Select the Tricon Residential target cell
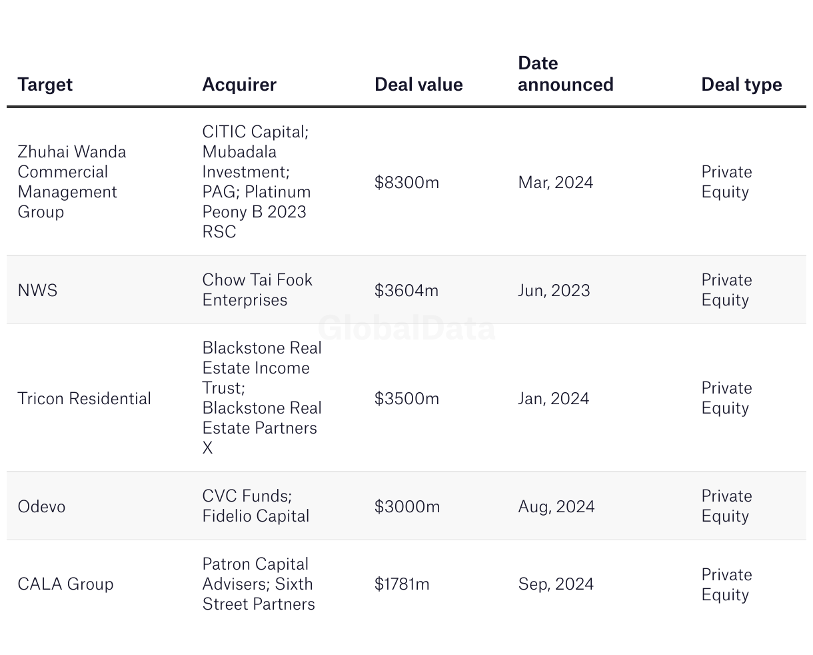813x655 pixels. tap(85, 398)
